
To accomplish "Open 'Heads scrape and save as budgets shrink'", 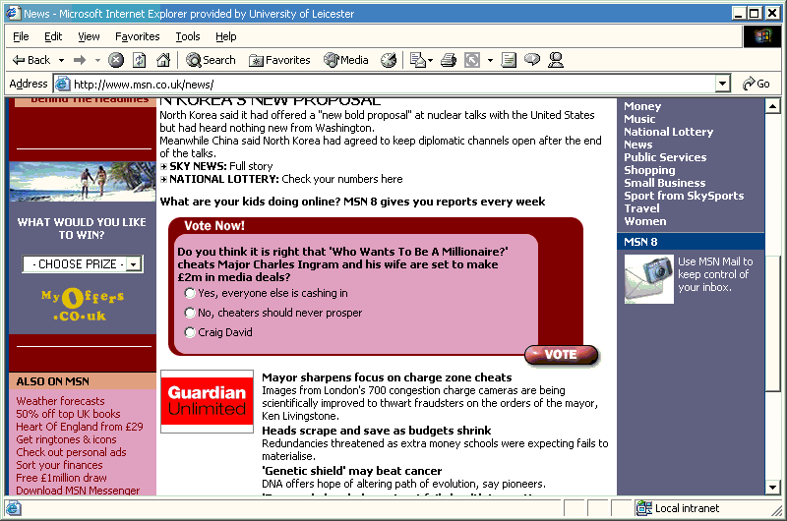I will (377, 431).
